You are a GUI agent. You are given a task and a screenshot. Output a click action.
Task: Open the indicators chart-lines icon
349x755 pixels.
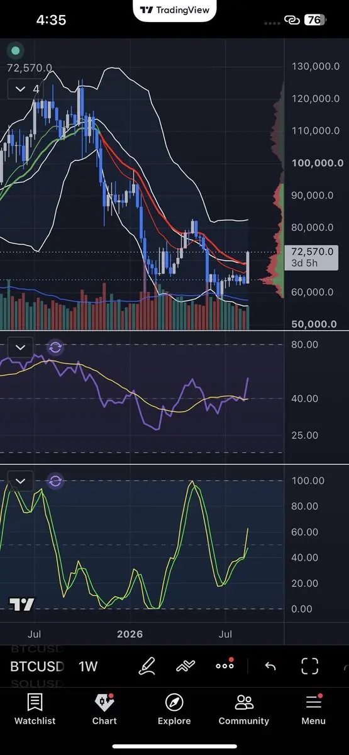[x=186, y=666]
